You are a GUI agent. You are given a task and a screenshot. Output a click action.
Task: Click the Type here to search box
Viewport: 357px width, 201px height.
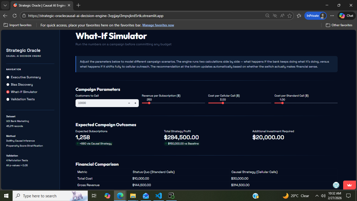coord(50,196)
